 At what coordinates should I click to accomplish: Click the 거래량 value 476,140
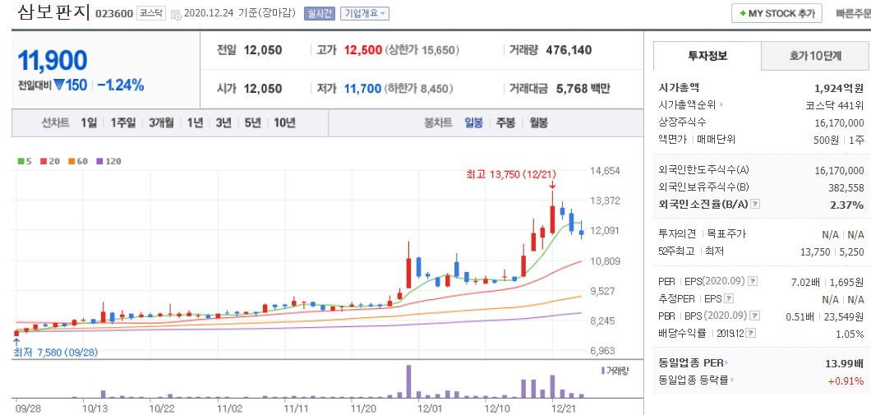(569, 50)
